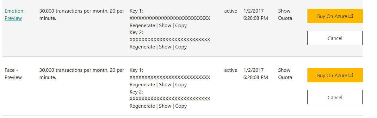Show Key 2 for Face - Preview
377x118 pixels.
(165, 106)
